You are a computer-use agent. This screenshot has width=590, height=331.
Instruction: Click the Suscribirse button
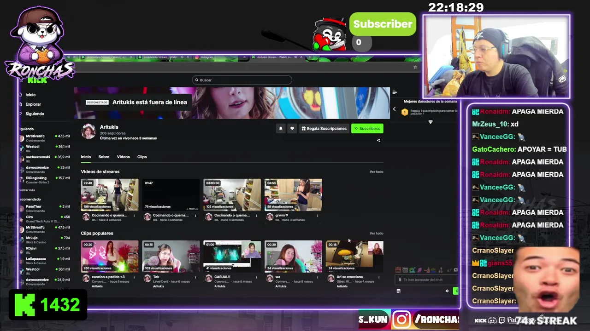367,129
